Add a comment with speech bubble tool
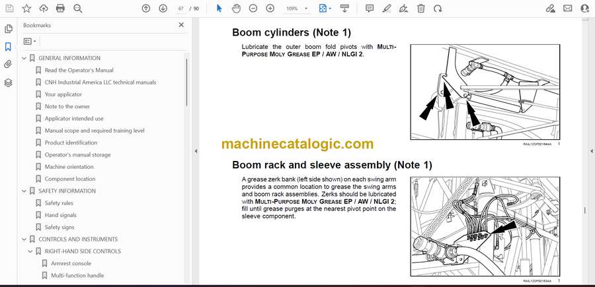The image size is (595, 287). coord(370,9)
